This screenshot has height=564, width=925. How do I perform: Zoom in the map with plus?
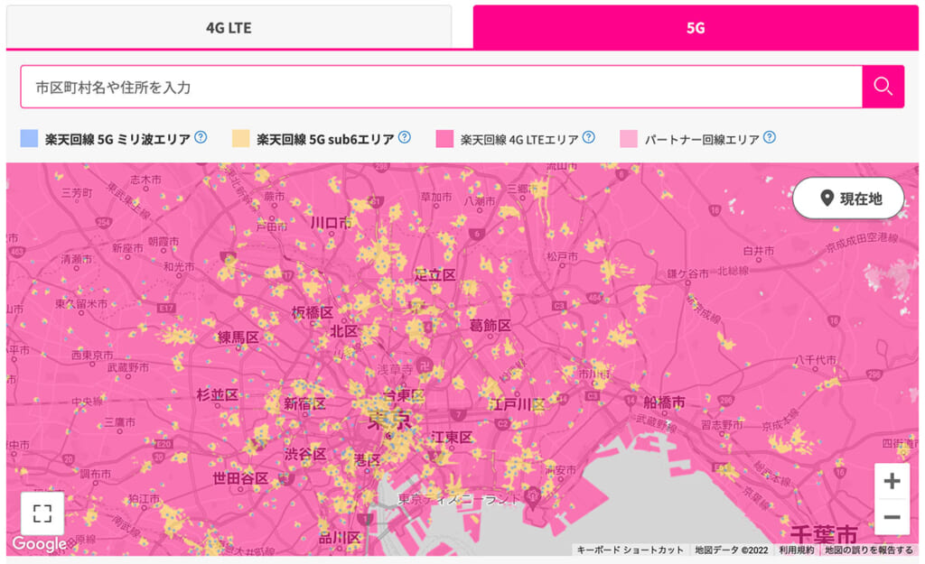coord(892,482)
